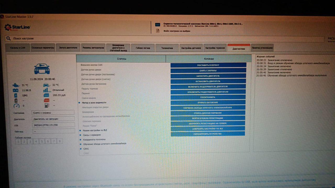
Task: Click the car interior temperature icon
Action: [46, 85]
